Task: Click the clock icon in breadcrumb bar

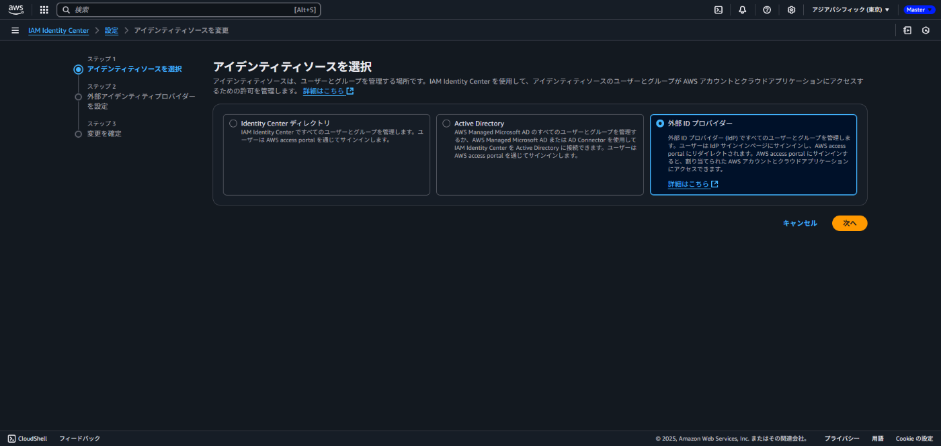Action: coord(926,30)
